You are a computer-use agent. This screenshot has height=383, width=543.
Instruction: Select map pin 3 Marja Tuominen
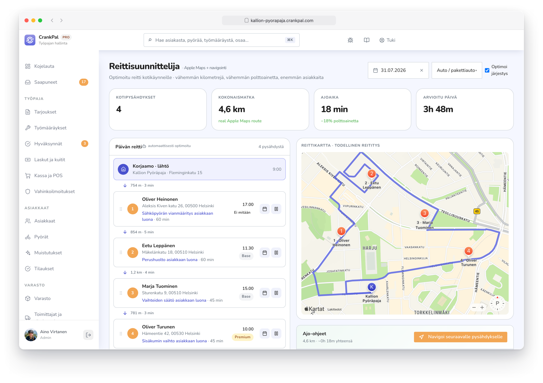click(x=424, y=213)
